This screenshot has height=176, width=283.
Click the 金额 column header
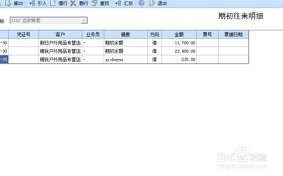(x=179, y=34)
